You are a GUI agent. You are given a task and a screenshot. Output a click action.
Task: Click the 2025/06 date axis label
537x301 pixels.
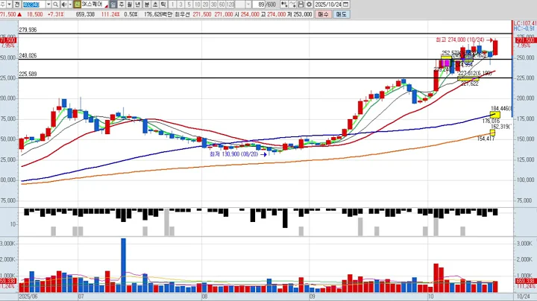pos(29,297)
